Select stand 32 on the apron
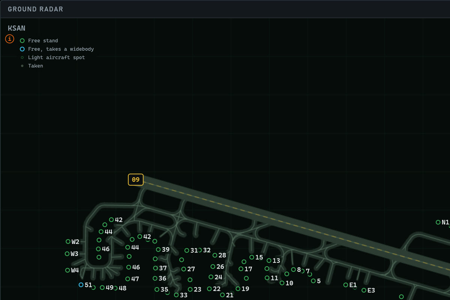The width and height of the screenshot is (450, 300). [199, 250]
